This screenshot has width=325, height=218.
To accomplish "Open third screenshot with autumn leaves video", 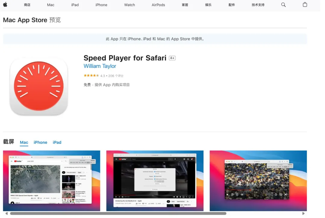I will pyautogui.click(x=258, y=181).
